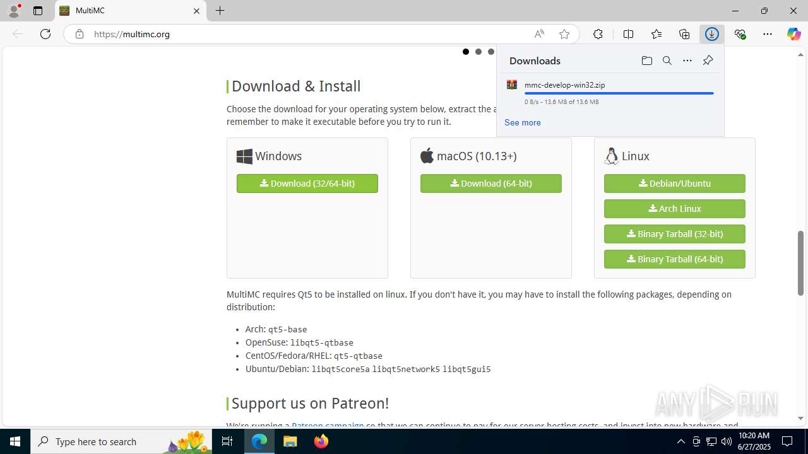Click Windows Download (32/64-bit) button
The image size is (808, 454).
click(307, 183)
